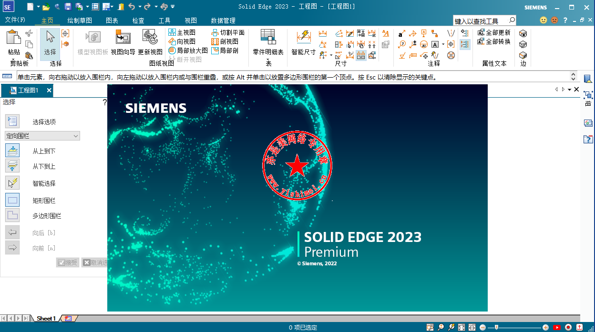This screenshot has width=595, height=332.
Task: Click the 全部更新 update all property text
Action: tap(494, 32)
